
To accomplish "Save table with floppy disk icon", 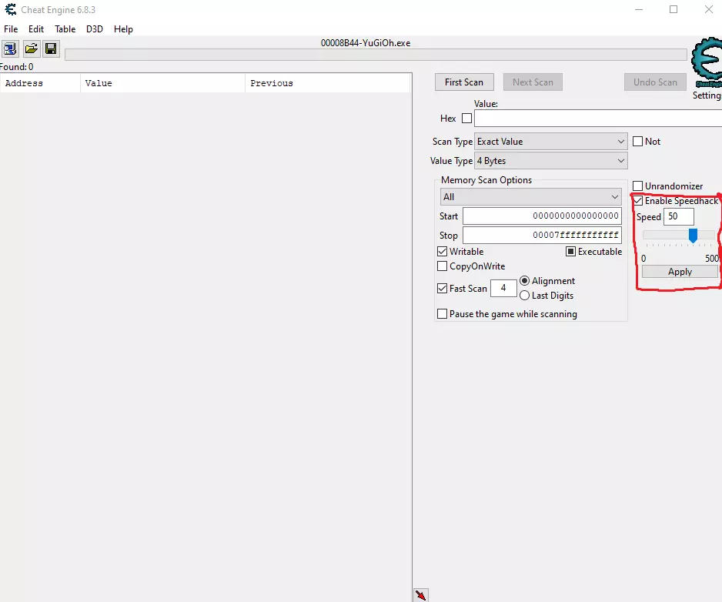I will 51,48.
